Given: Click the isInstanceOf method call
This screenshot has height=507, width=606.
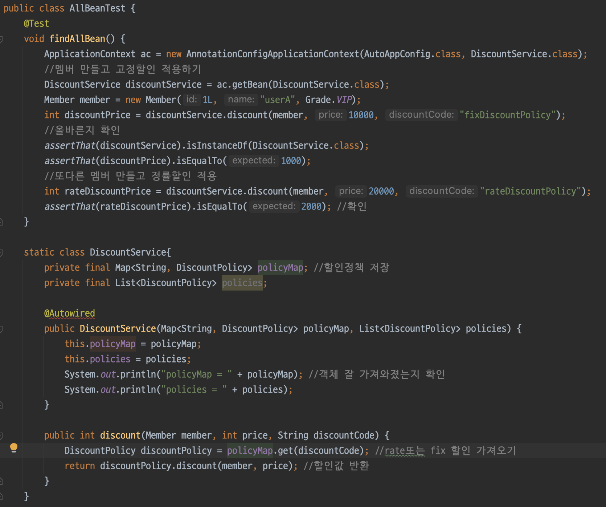Looking at the screenshot, I should 217,146.
